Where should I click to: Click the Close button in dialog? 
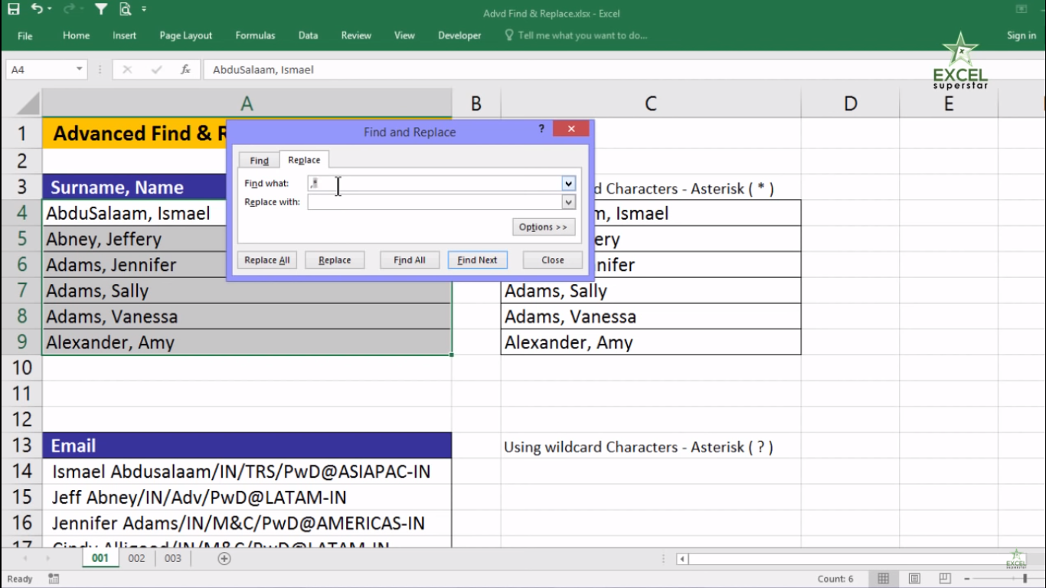coord(553,260)
